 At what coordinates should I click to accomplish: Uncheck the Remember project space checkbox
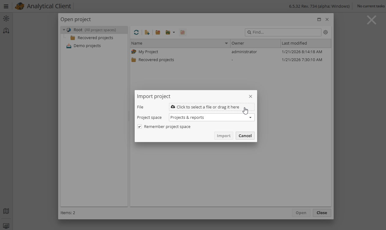[139, 126]
